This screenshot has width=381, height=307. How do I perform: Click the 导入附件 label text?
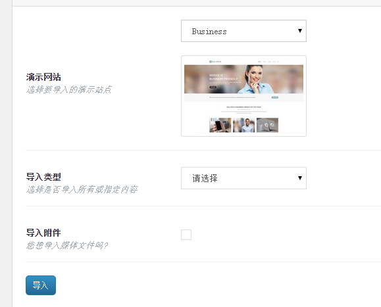[43, 233]
